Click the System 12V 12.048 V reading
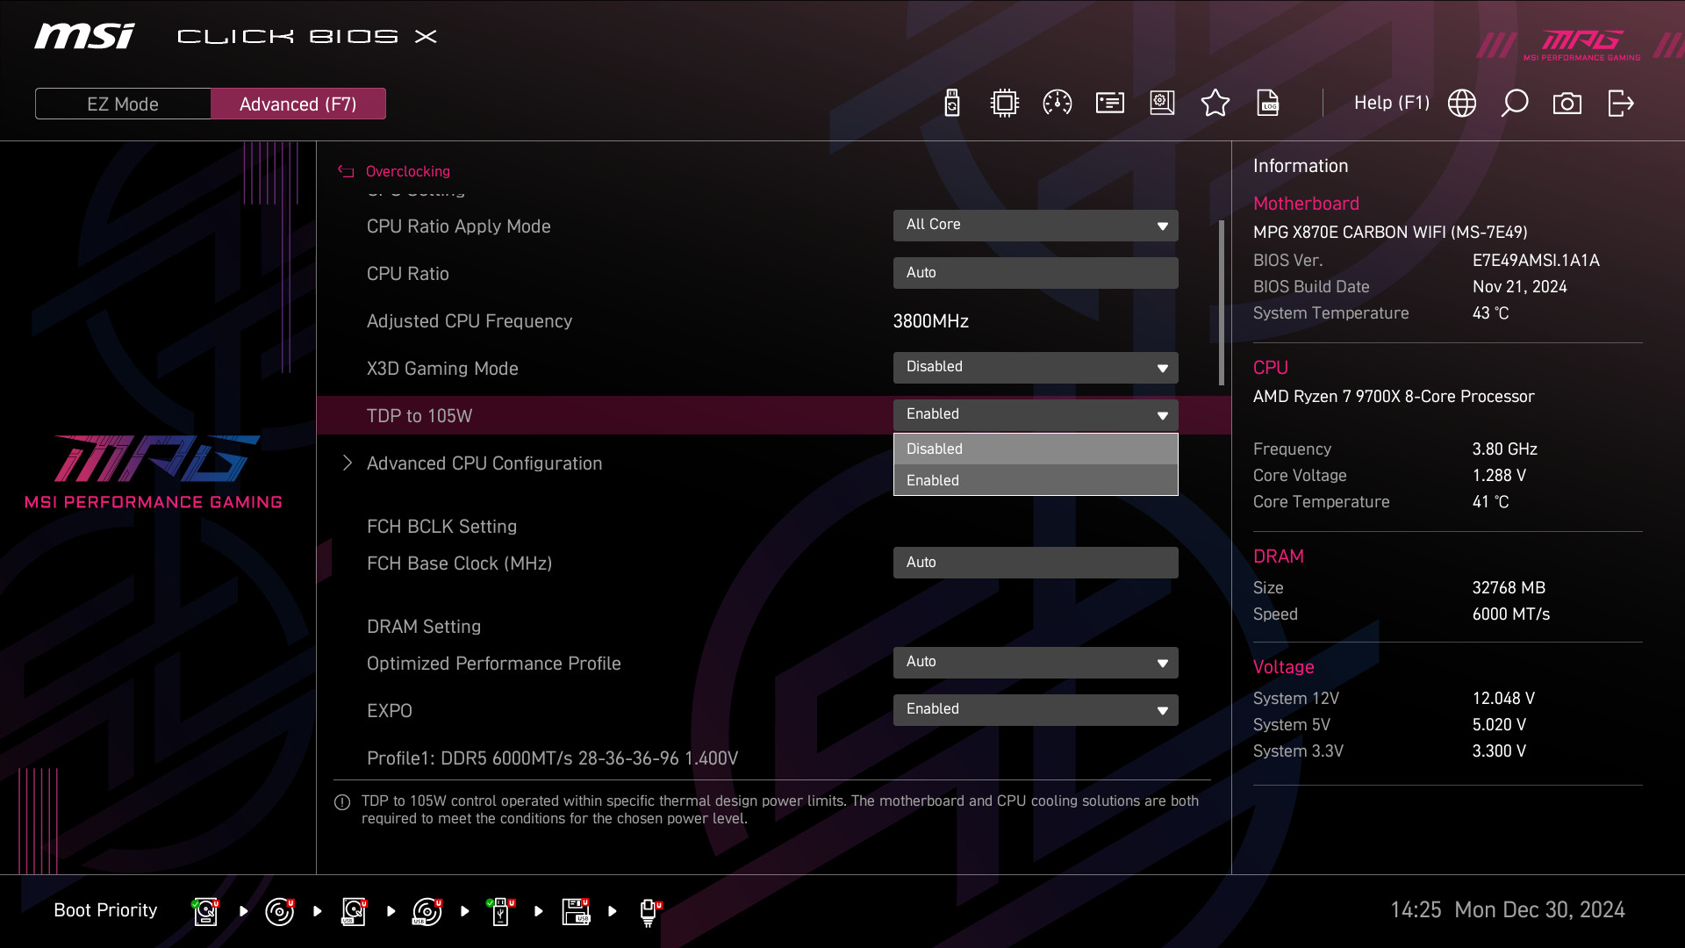 (x=1503, y=699)
